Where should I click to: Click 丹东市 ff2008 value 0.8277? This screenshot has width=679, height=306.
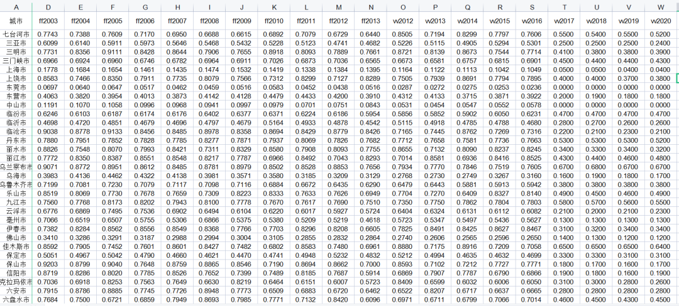point(209,140)
